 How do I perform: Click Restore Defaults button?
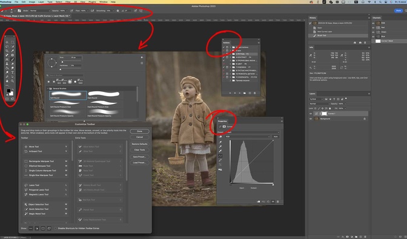coord(139,144)
